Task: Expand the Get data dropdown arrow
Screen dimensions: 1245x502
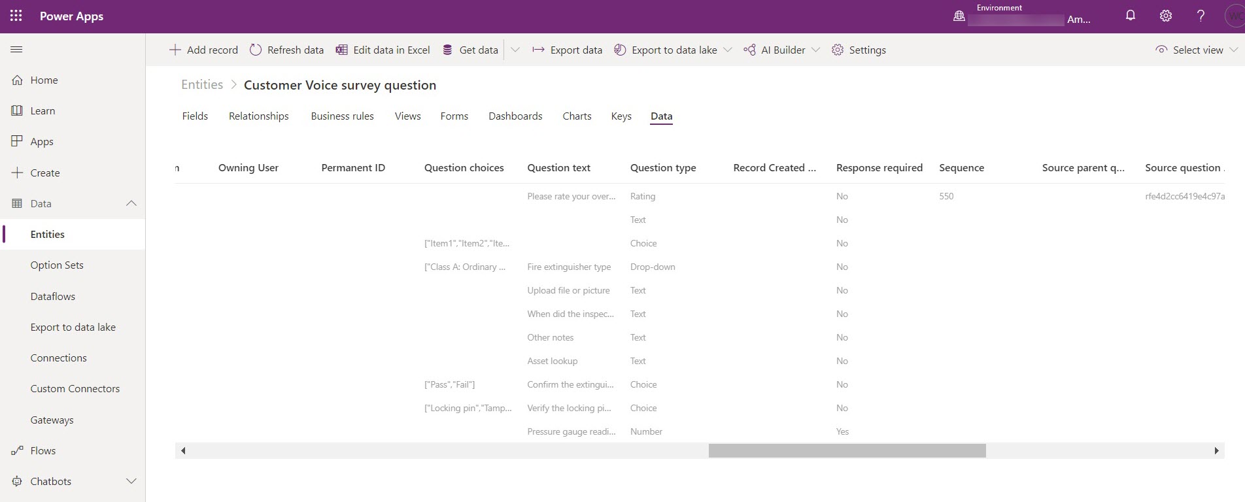Action: [x=515, y=50]
